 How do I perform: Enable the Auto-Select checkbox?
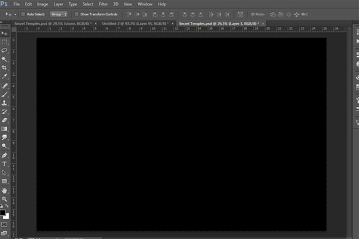click(x=23, y=13)
